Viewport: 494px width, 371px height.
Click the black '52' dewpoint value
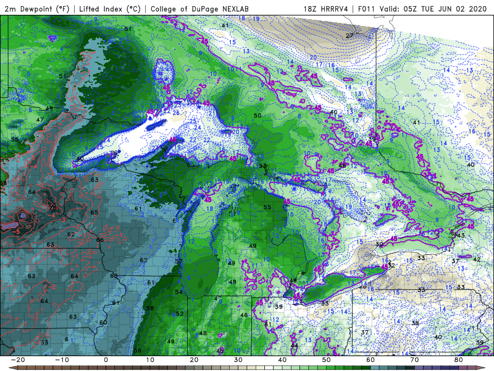click(180, 313)
